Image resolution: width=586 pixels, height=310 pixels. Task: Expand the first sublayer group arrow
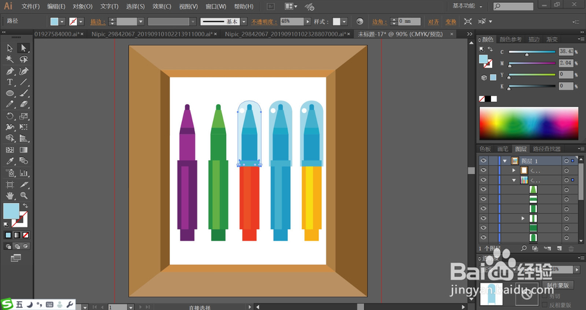pyautogui.click(x=514, y=170)
